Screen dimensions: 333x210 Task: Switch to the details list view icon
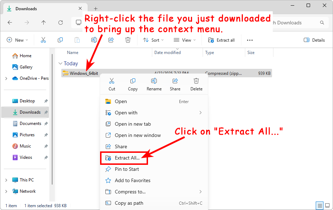(x=320, y=205)
